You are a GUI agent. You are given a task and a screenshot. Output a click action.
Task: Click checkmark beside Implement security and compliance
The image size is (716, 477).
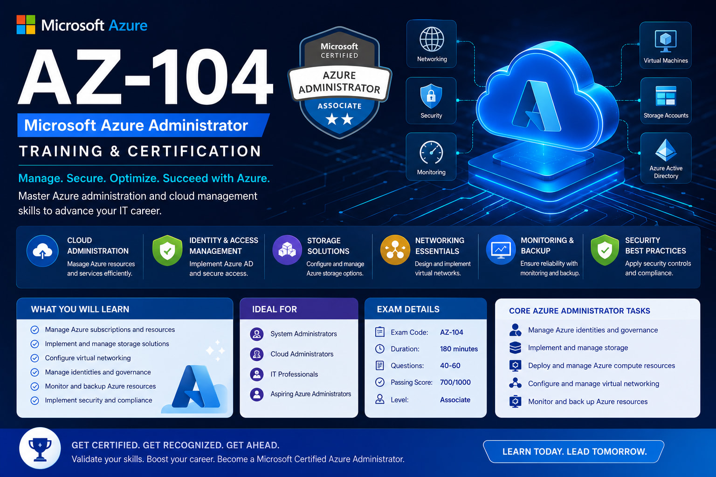[x=34, y=401]
